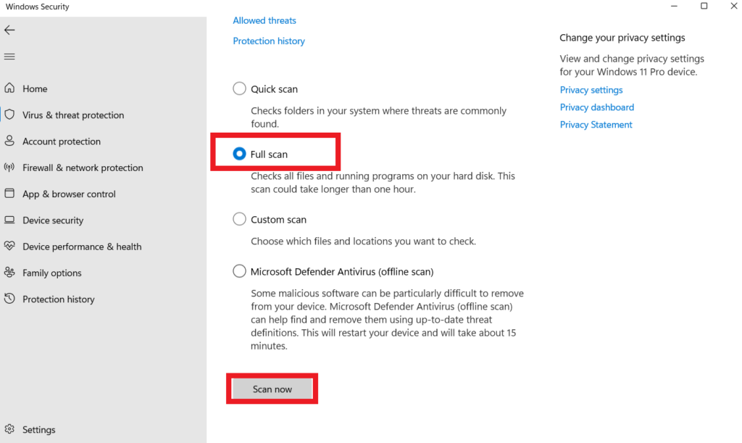Open Firewall & network protection
The width and height of the screenshot is (742, 443).
point(83,167)
